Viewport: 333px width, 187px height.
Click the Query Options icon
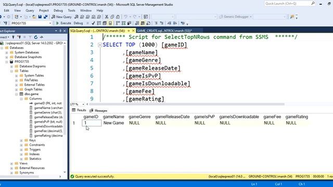click(x=105, y=23)
